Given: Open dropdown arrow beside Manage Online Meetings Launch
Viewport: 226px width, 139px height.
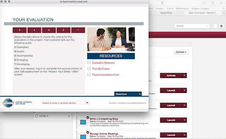Looking at the screenshot, I should pos(184,135).
